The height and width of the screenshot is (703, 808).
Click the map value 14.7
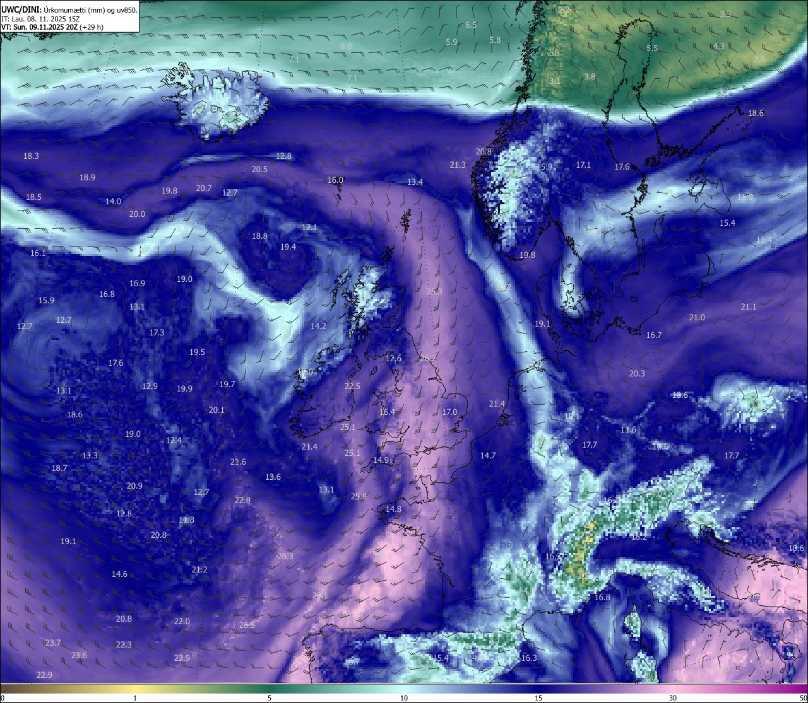(x=487, y=456)
